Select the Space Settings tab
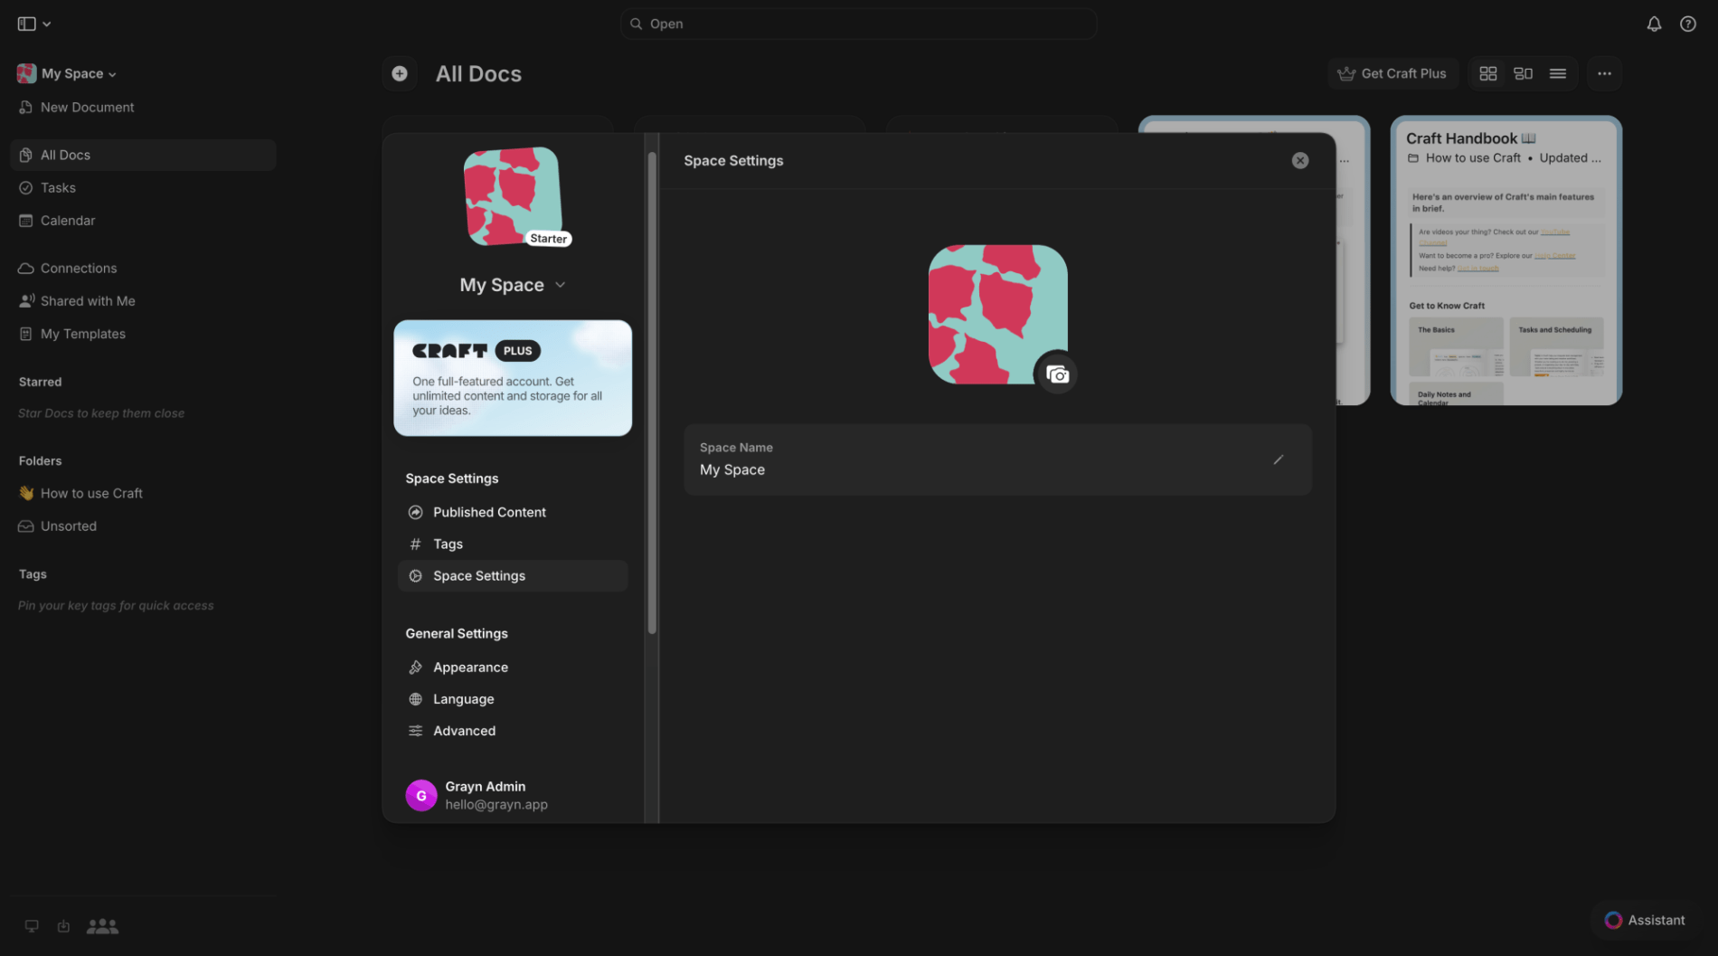This screenshot has width=1718, height=956. coord(513,576)
